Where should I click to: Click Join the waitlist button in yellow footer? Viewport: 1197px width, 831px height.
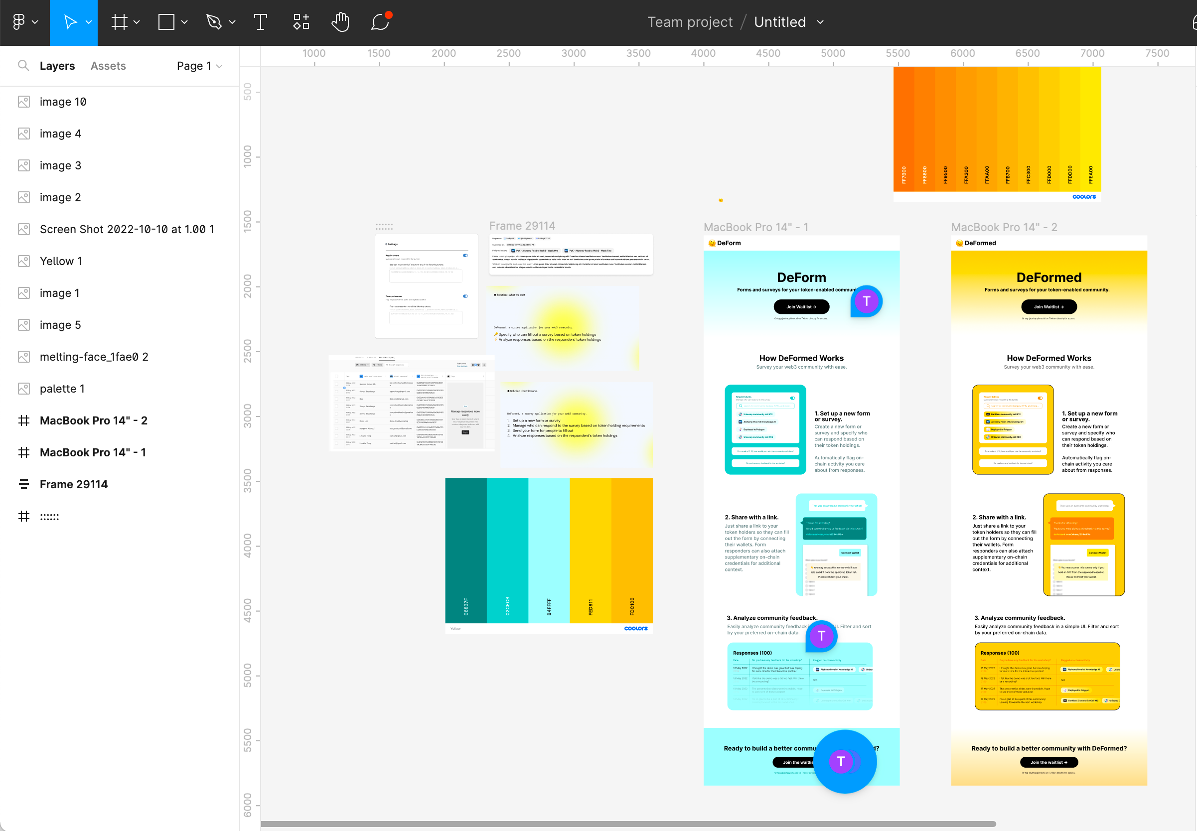click(1048, 762)
